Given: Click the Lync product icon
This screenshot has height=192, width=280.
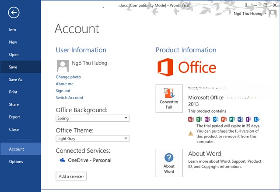Looking at the screenshot, I should pos(257,119).
